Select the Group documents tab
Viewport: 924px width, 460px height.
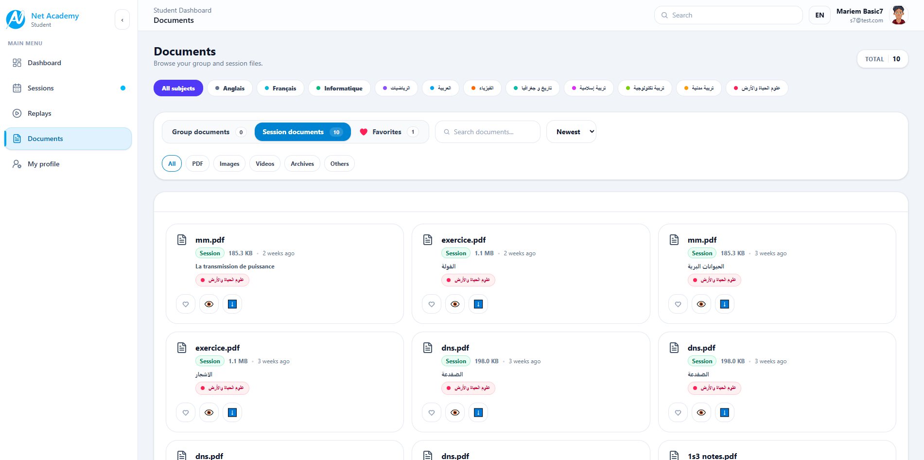(208, 132)
